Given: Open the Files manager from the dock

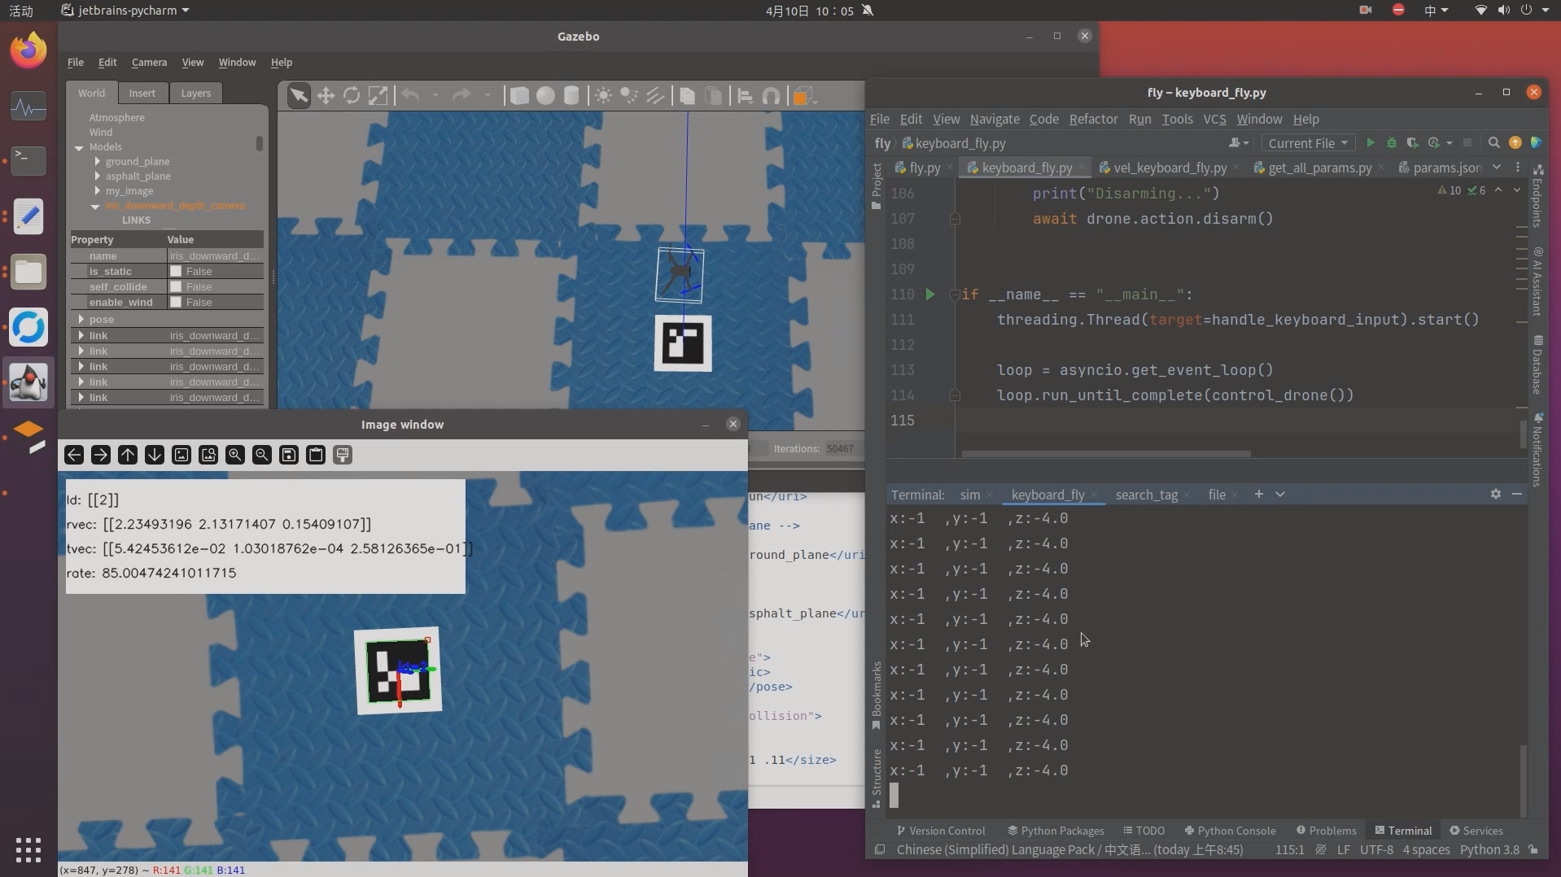Looking at the screenshot, I should coord(28,272).
